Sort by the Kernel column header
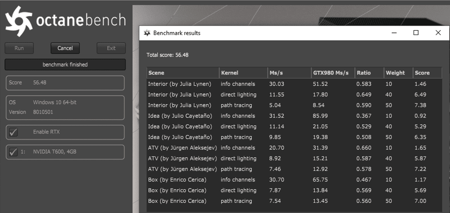 (x=243, y=73)
